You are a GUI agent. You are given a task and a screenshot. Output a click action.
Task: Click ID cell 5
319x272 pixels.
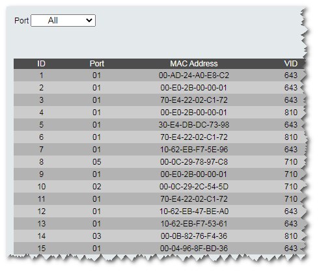pos(41,125)
